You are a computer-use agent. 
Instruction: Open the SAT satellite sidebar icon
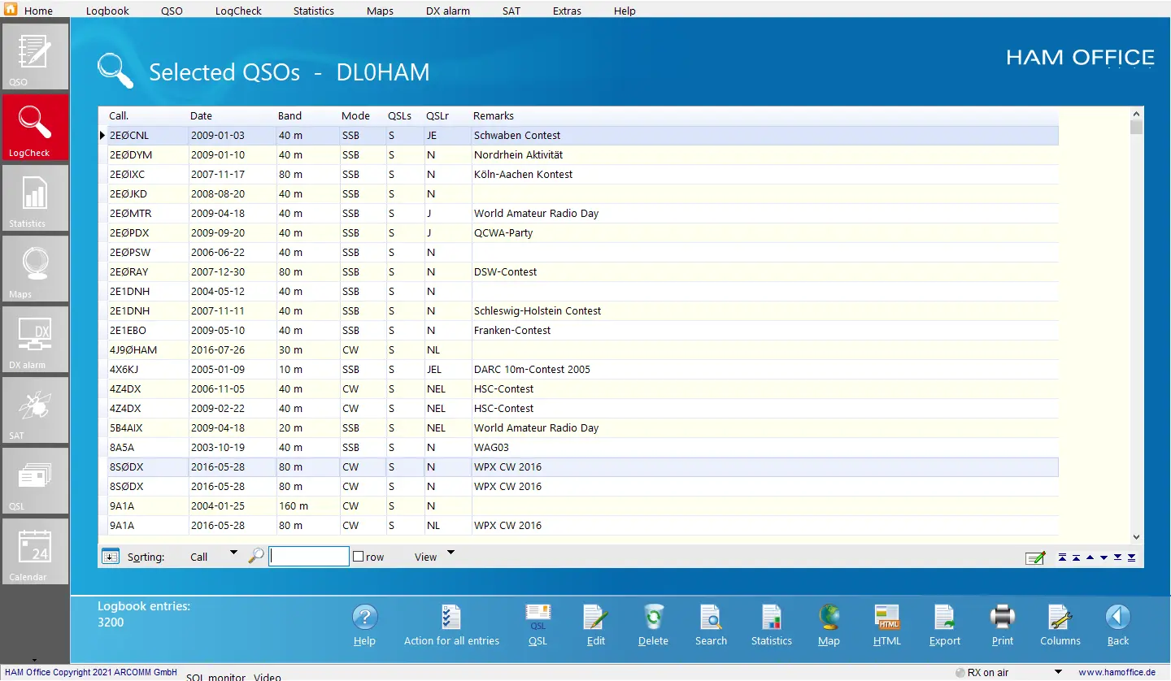tap(35, 410)
